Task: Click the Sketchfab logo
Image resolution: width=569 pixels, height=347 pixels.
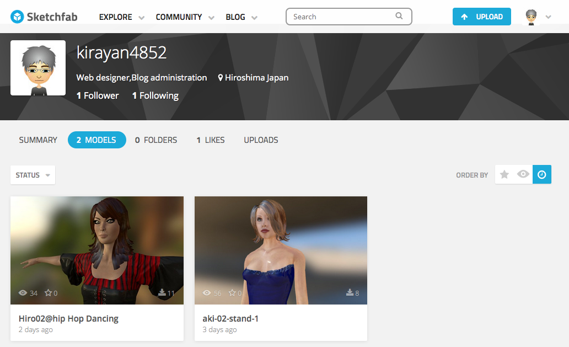Action: coord(44,17)
